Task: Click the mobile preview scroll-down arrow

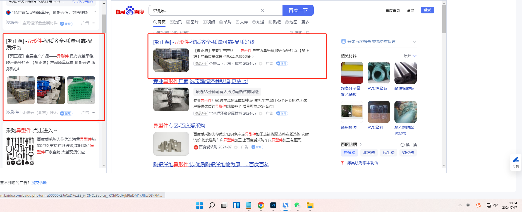Action: tap(104, 165)
